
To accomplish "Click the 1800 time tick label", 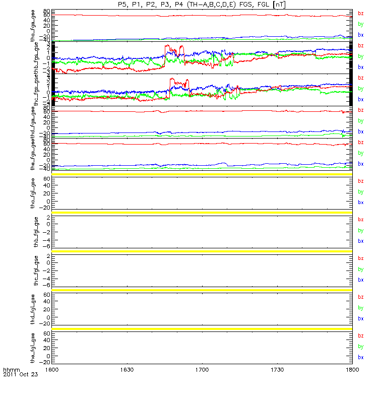I will (352, 370).
